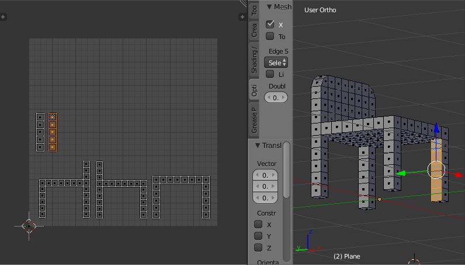Switch to the Create tab
Screen dimensions: 465x265
click(254, 30)
